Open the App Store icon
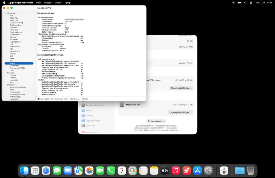 [x=197, y=171]
